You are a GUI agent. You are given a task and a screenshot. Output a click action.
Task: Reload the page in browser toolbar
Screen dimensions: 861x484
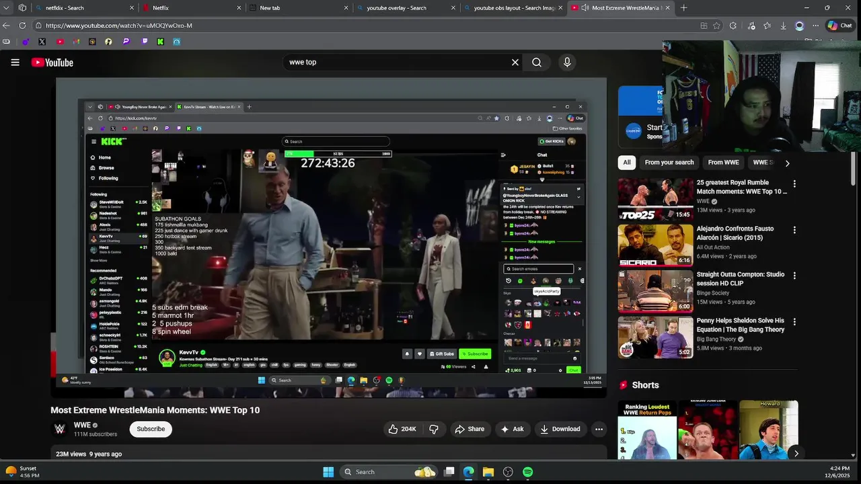22,26
